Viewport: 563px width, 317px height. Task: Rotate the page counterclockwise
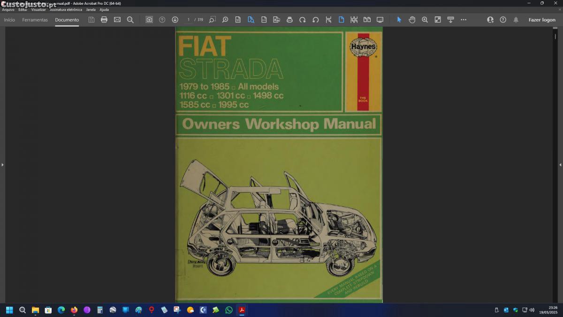tap(315, 20)
